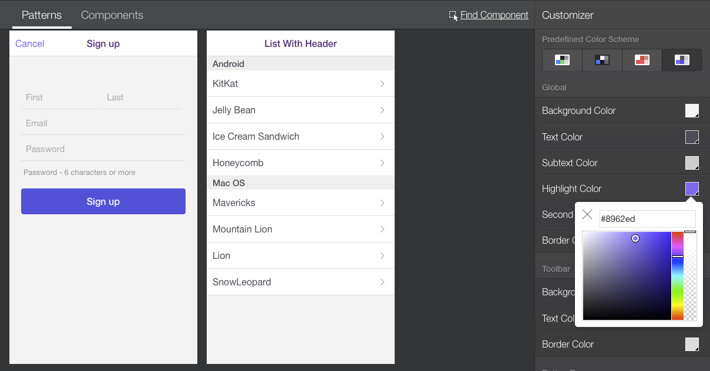Screen dimensions: 710x371
Task: Open the Background Color swatch
Action: (692, 111)
